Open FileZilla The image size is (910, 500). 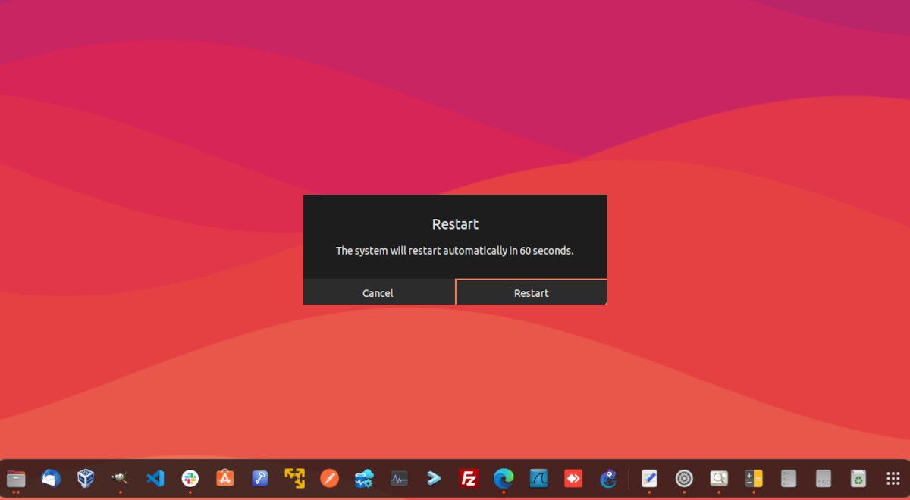pos(469,479)
